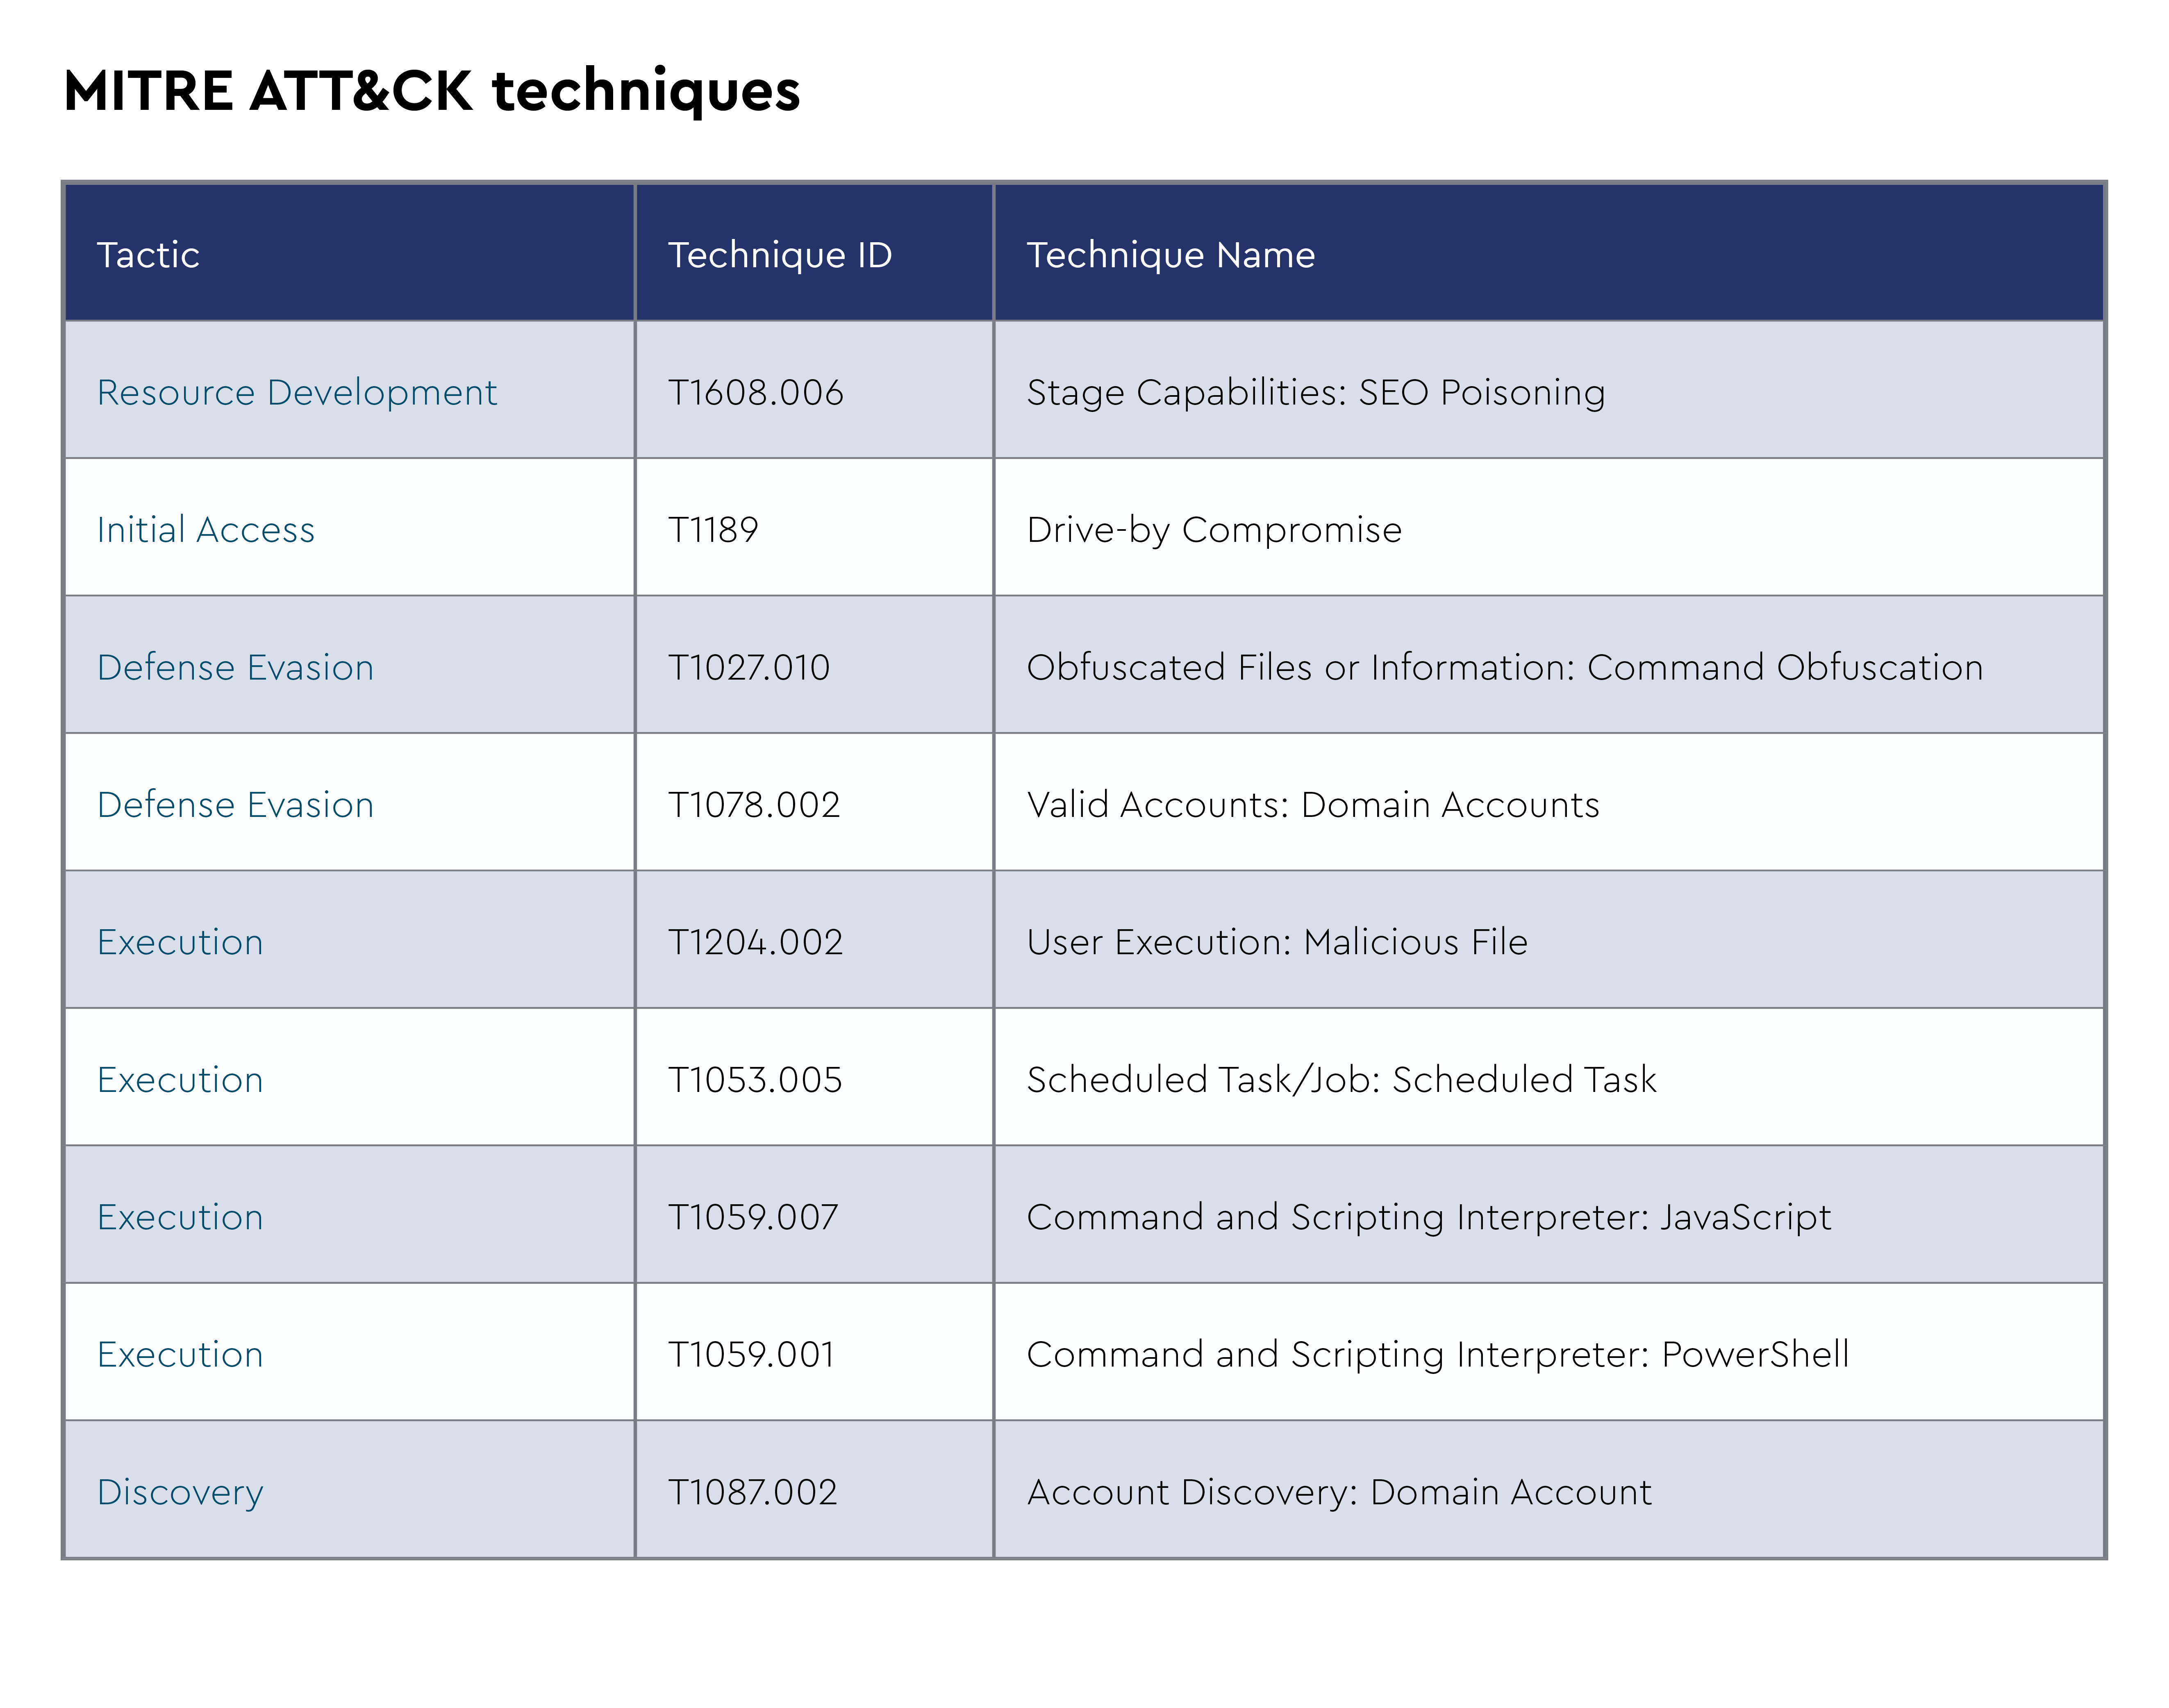Open Execution link in T1204.002 row

coord(180,942)
